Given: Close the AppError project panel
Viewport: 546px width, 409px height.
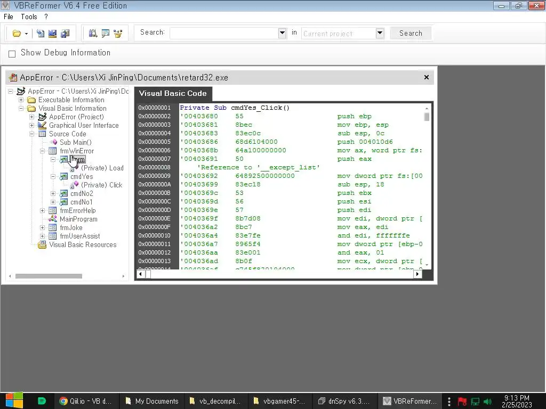Looking at the screenshot, I should click(x=426, y=77).
